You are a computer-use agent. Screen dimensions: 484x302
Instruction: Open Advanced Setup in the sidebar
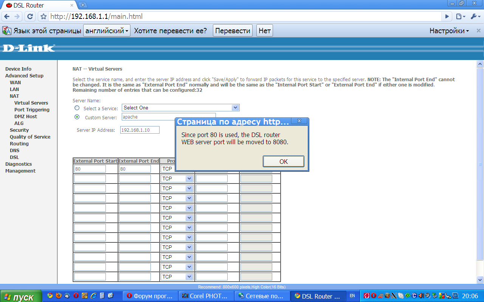24,76
